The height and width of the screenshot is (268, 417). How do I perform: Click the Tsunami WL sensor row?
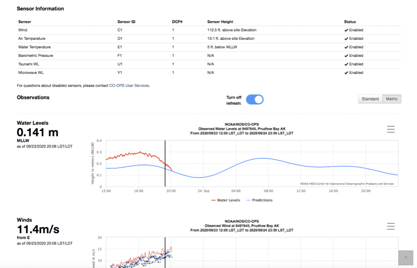(208, 64)
